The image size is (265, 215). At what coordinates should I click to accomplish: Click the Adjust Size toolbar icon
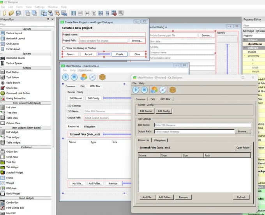(121, 13)
